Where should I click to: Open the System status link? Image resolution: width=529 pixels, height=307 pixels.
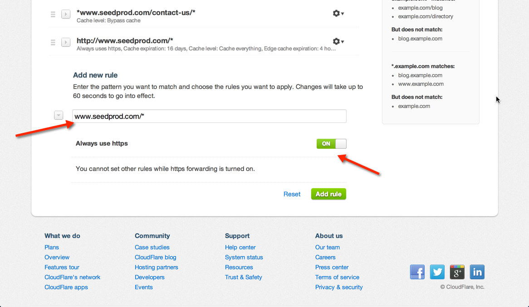[x=244, y=257]
